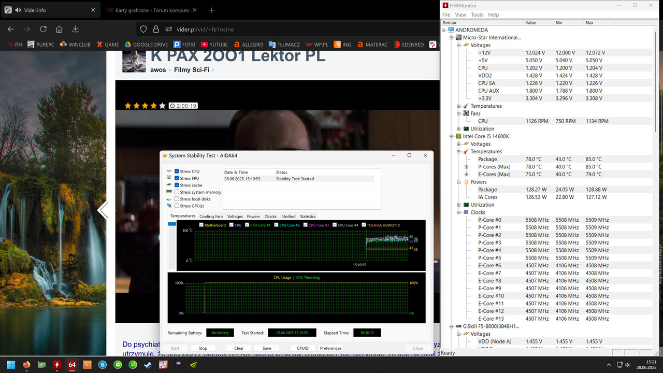Click the previous video arrow on the page

[103, 210]
